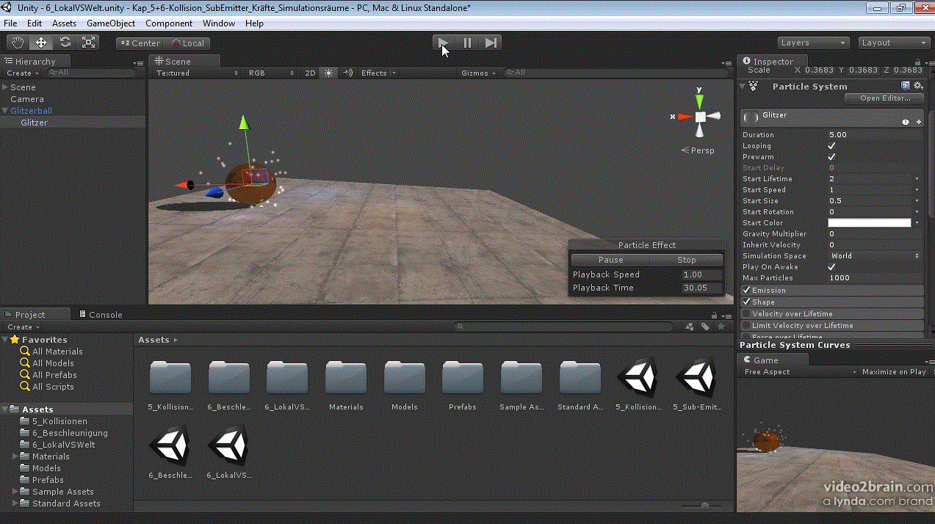Open the Textured draw mode dropdown
The width and height of the screenshot is (935, 524).
pos(197,73)
